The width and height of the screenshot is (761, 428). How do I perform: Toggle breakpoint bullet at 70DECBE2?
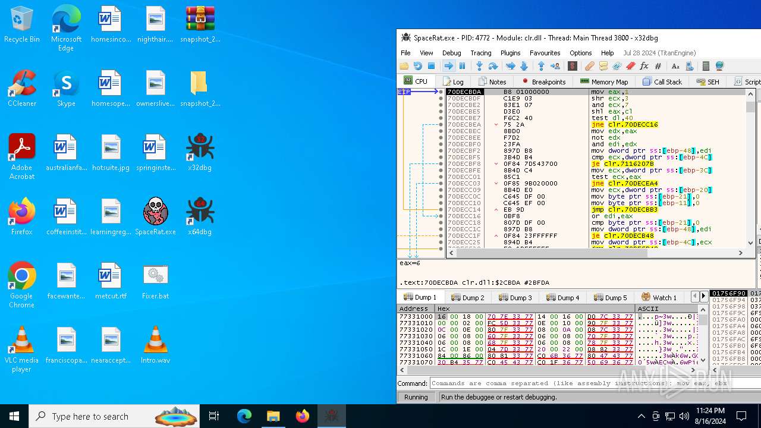pyautogui.click(x=441, y=105)
